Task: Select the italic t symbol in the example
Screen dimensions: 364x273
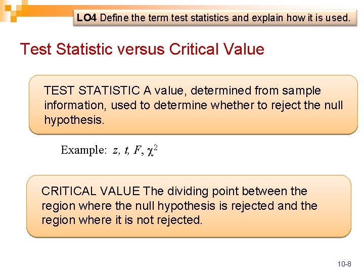Action: coord(126,150)
